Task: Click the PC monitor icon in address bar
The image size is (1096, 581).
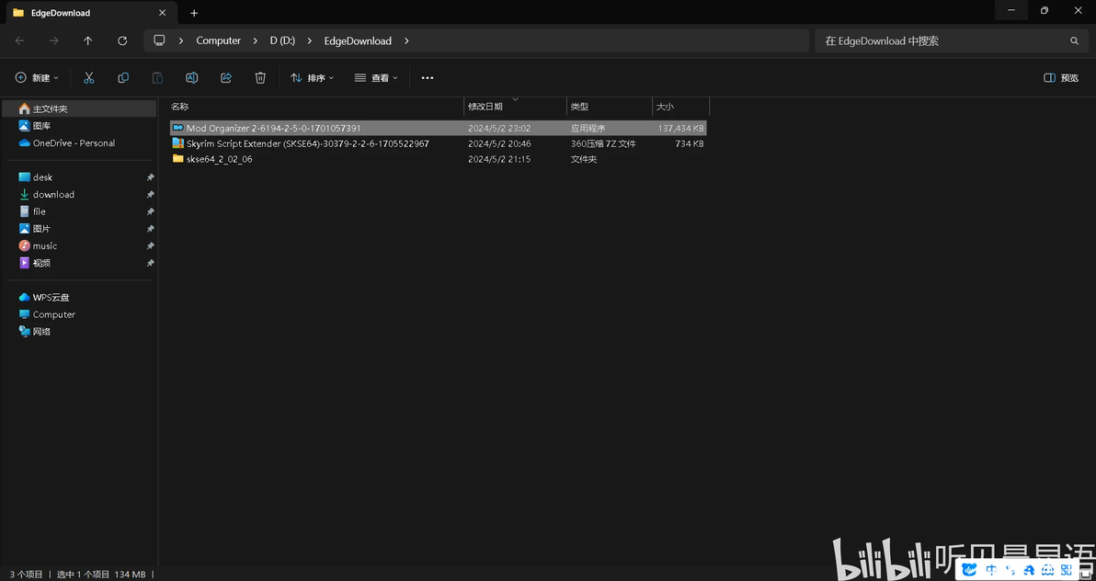Action: [x=159, y=40]
